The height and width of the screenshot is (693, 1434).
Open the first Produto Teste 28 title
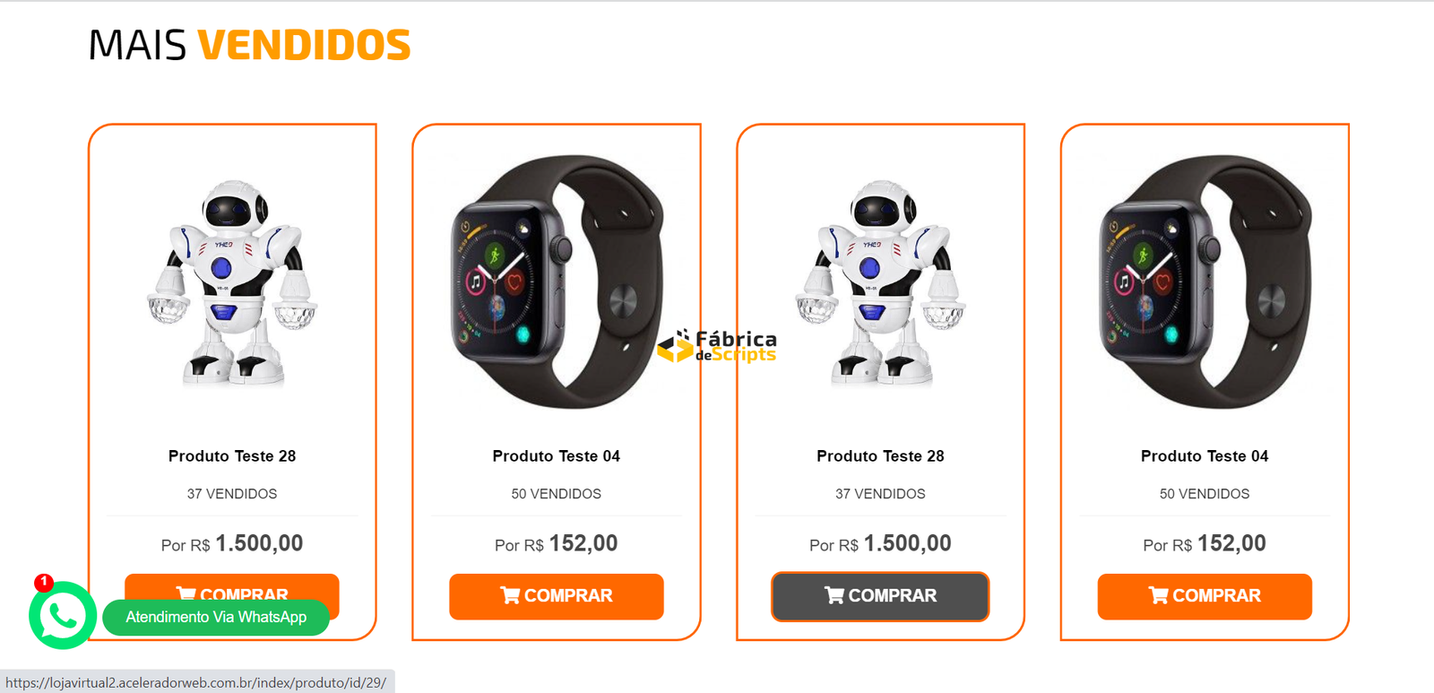pos(232,455)
